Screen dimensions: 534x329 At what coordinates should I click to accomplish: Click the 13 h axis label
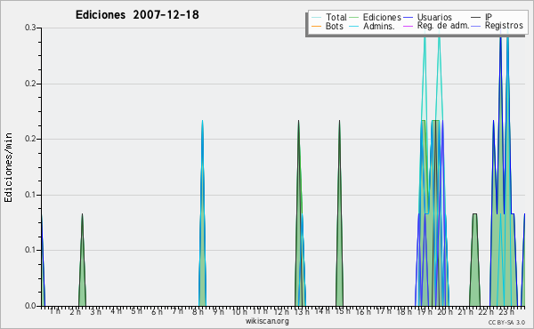click(x=302, y=311)
